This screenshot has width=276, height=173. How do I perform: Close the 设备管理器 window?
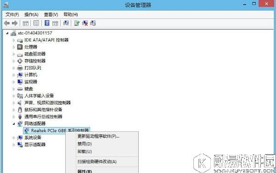coord(266,4)
